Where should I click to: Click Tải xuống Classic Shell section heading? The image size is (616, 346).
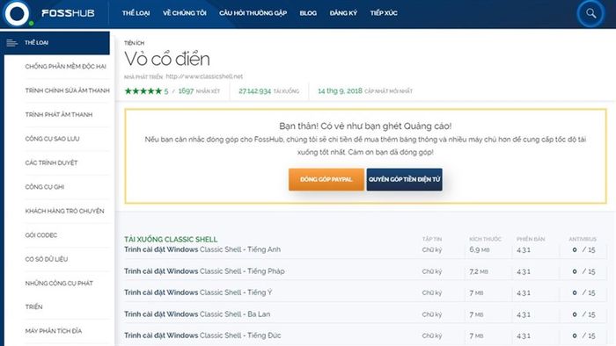click(x=171, y=240)
